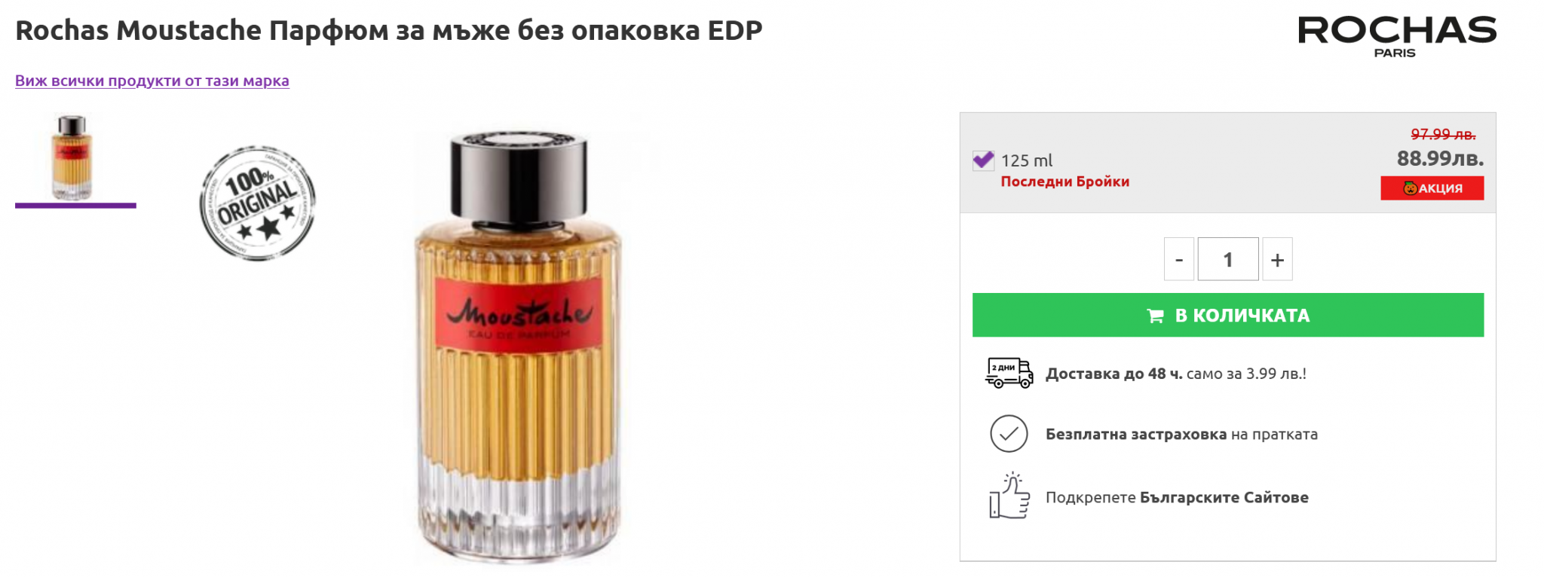Screen dimensions: 1544x577
Task: Click the delivery truck icon
Action: [1009, 373]
